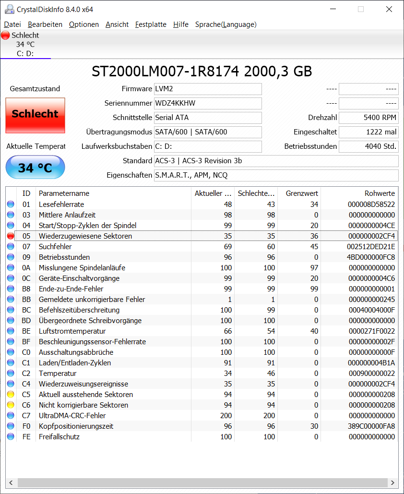Open the Sprache(Language) menu
The width and height of the screenshot is (404, 494).
point(226,24)
